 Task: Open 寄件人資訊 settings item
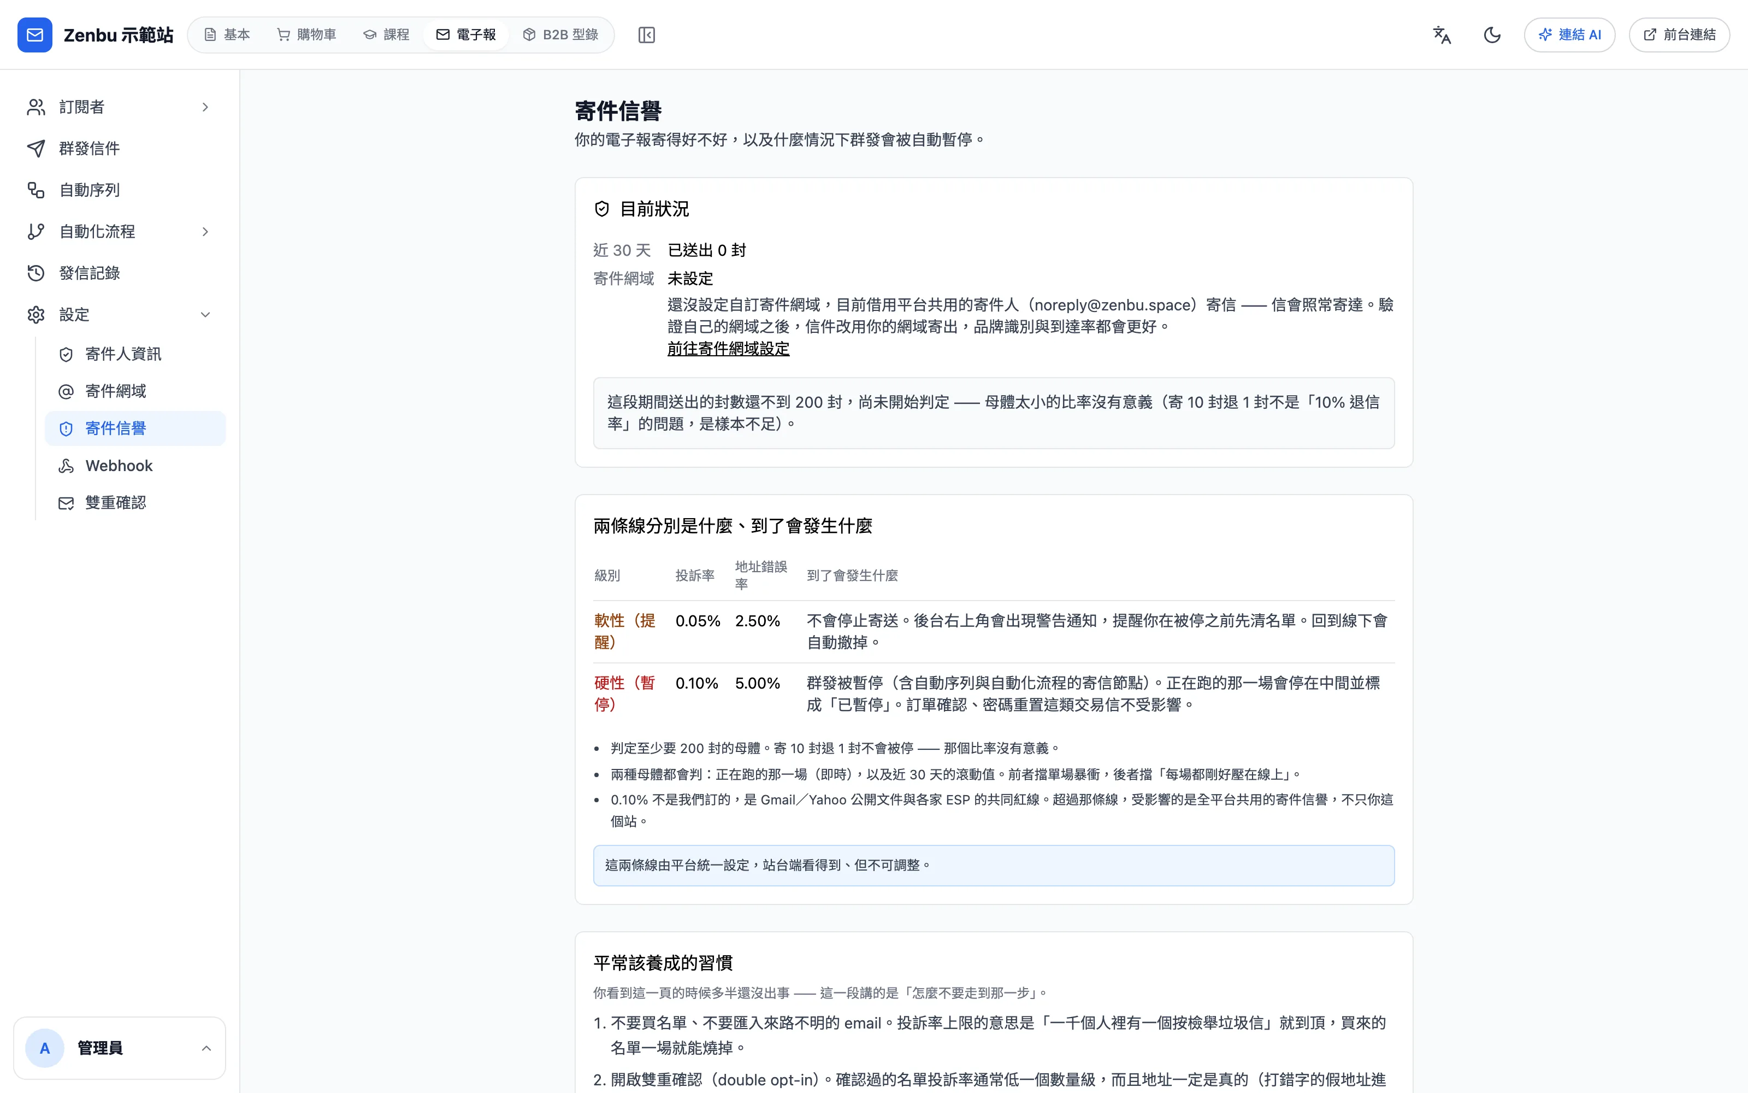pyautogui.click(x=135, y=354)
